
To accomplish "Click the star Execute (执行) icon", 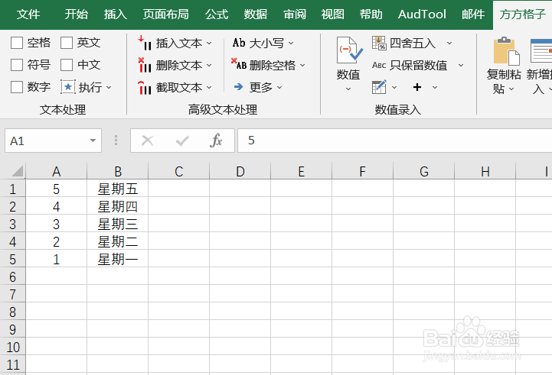I will pyautogui.click(x=68, y=87).
